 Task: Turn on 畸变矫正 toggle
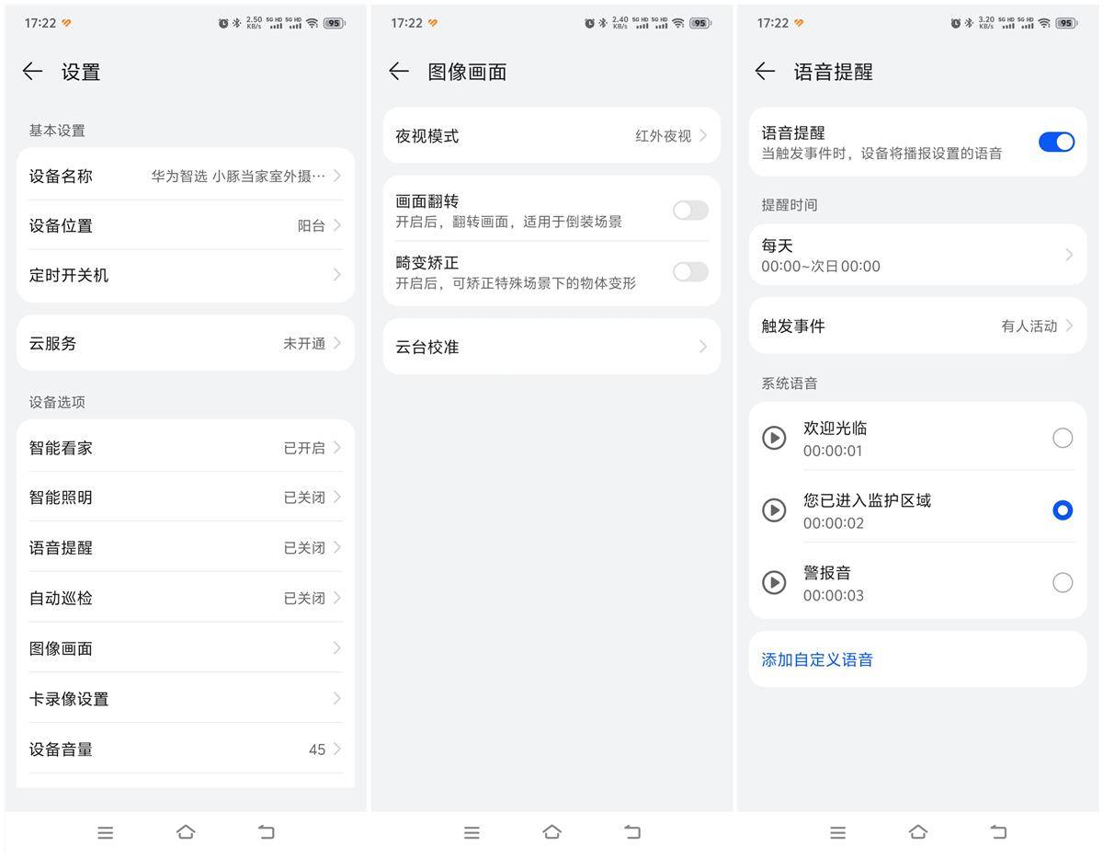[x=690, y=272]
